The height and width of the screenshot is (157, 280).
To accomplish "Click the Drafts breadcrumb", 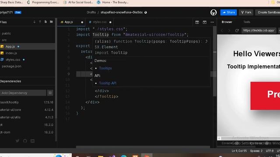I will [91, 13].
